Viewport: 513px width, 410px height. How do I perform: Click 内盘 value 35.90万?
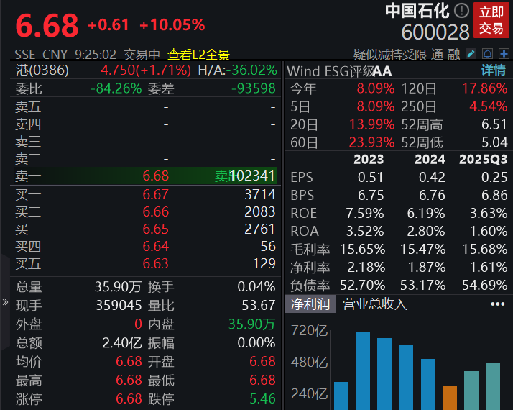tap(251, 324)
